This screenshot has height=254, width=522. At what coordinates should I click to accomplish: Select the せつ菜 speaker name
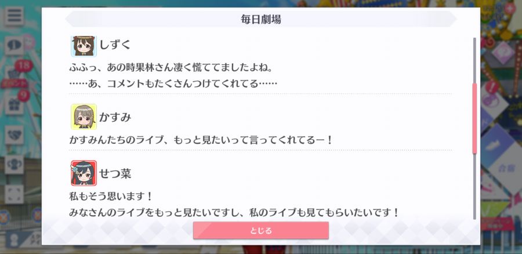pos(115,173)
